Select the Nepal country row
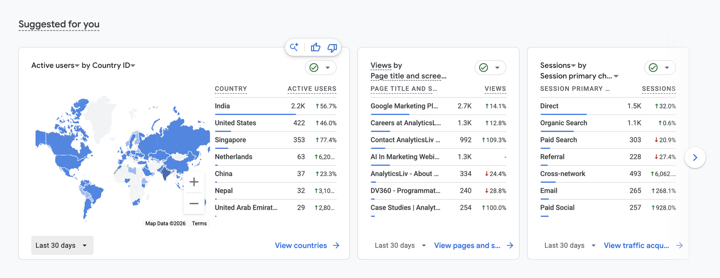The image size is (720, 278). tap(275, 190)
